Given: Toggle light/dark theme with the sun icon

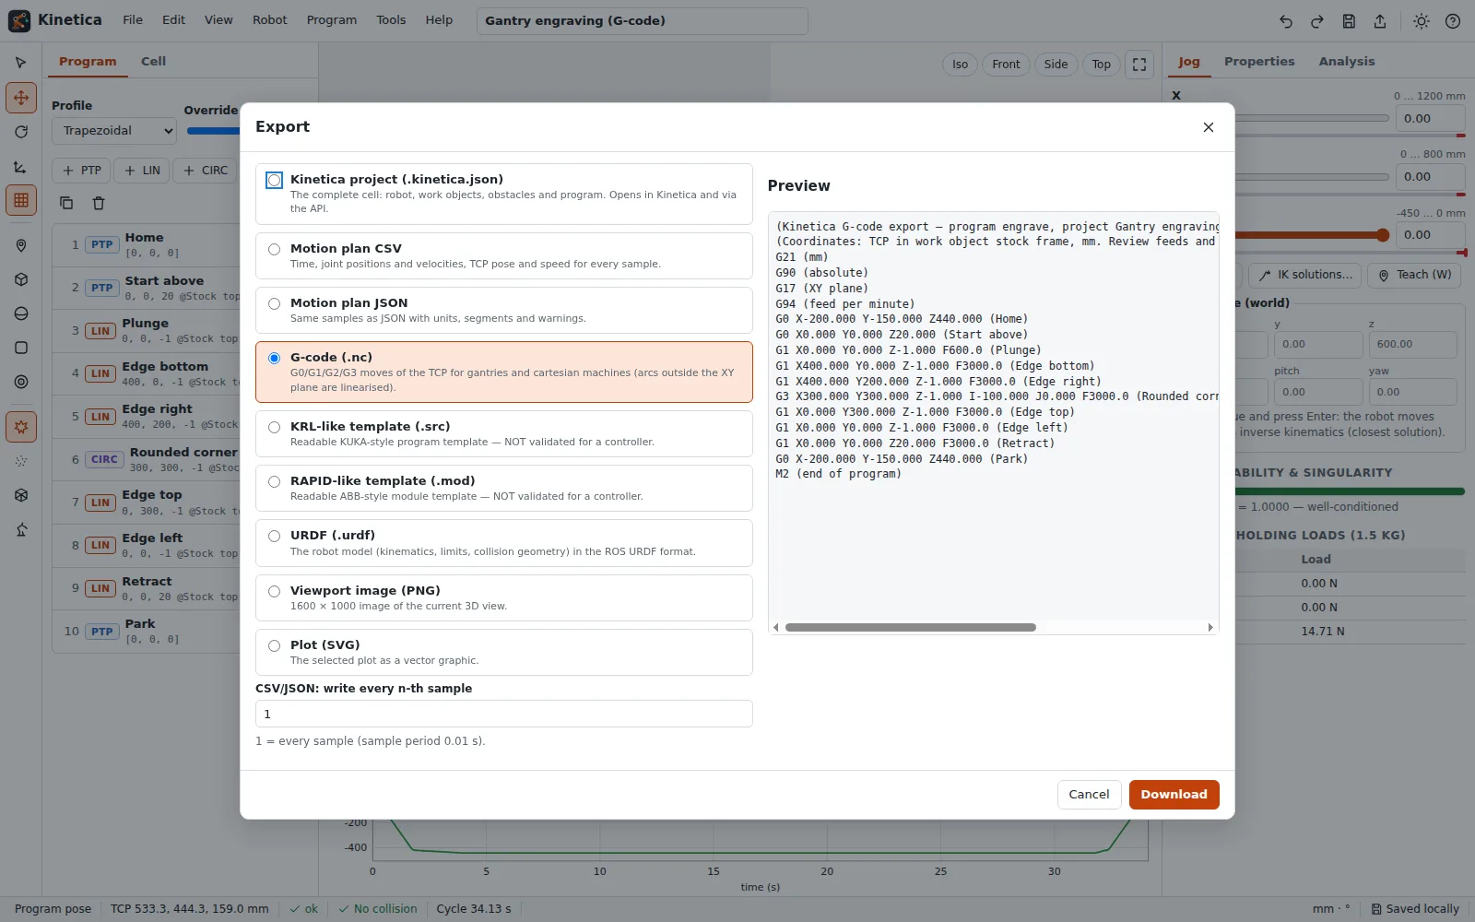Looking at the screenshot, I should coord(1422,21).
